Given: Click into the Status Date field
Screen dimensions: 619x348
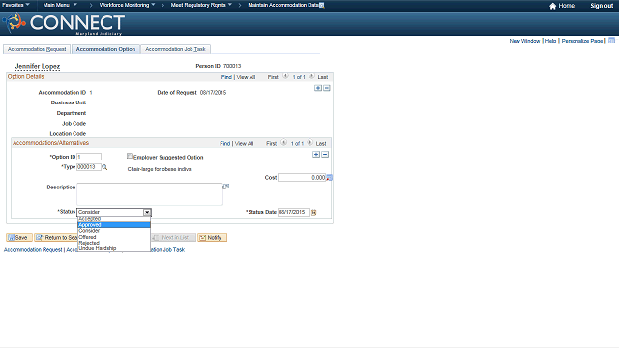Looking at the screenshot, I should coord(294,213).
